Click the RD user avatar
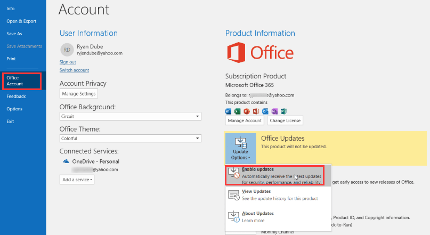 [67, 50]
